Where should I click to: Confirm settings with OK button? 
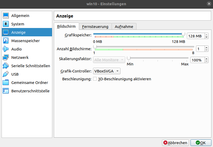click(x=201, y=143)
